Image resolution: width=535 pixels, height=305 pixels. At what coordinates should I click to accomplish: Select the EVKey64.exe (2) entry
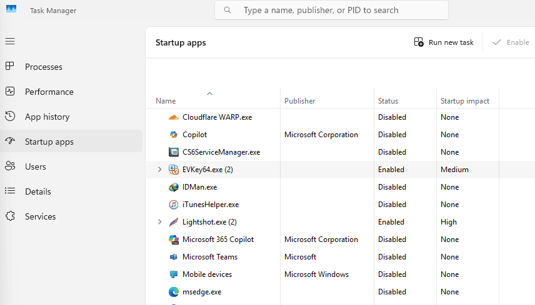[207, 170]
